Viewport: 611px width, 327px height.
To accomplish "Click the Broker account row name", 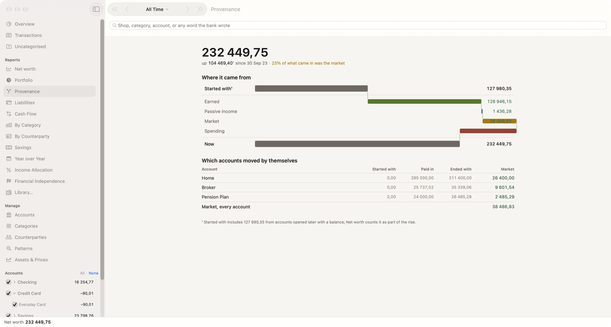I will pyautogui.click(x=208, y=188).
